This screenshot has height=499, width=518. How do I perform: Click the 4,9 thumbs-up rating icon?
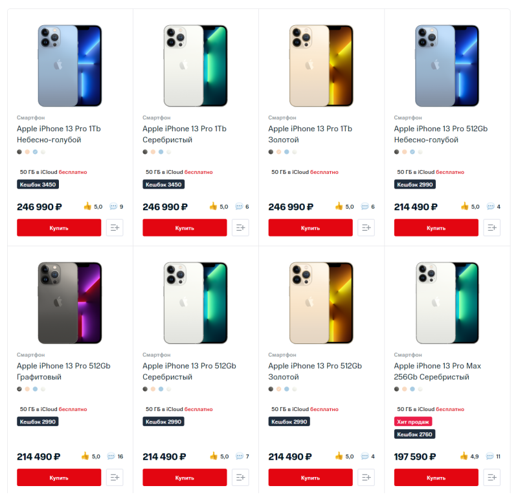click(x=464, y=456)
